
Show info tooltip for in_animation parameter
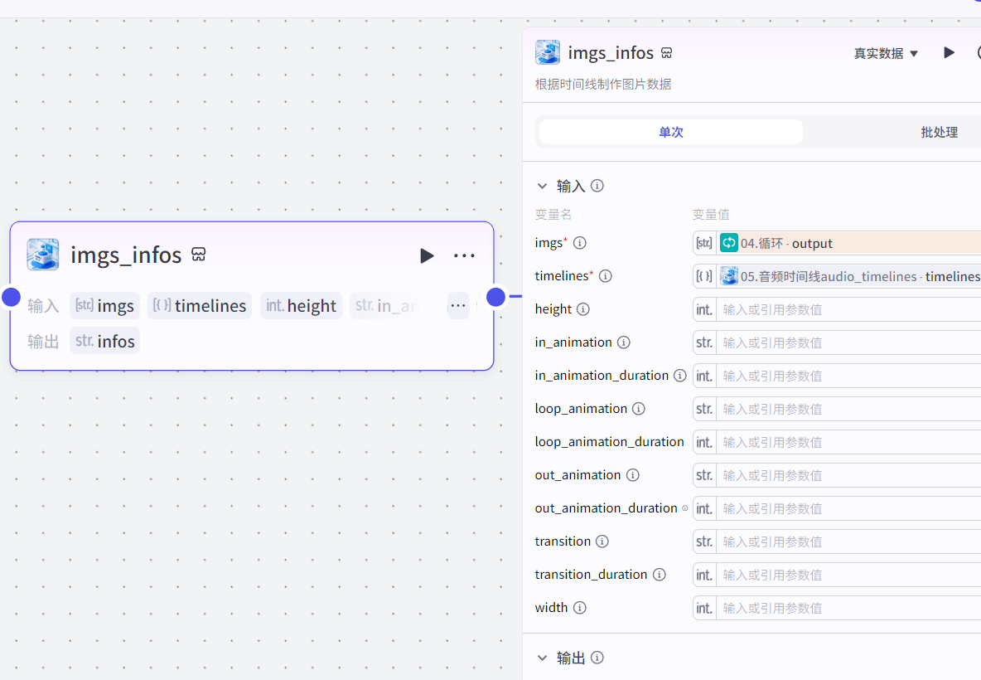coord(624,342)
